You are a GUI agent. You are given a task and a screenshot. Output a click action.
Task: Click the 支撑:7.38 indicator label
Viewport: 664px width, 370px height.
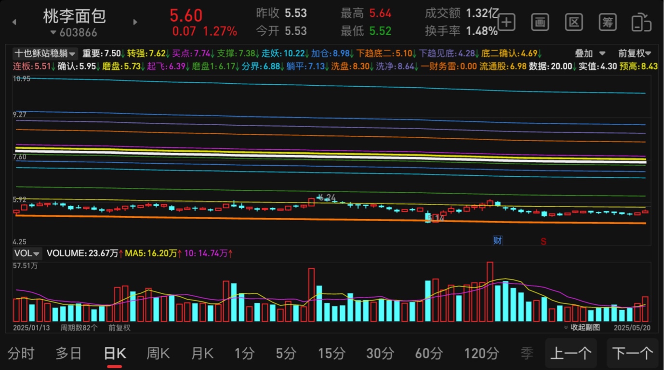[x=238, y=53]
